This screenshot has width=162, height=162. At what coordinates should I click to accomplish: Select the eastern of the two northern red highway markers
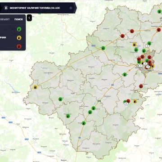click(x=132, y=31)
